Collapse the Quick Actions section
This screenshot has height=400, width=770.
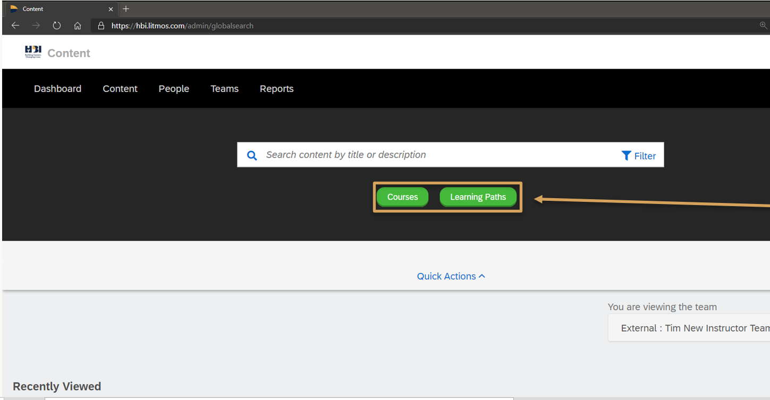[451, 276]
